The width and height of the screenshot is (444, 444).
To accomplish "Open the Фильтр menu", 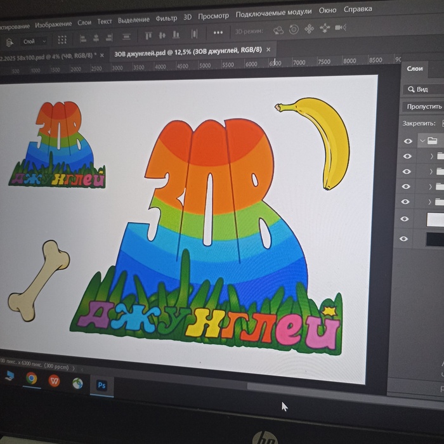I will coord(166,18).
